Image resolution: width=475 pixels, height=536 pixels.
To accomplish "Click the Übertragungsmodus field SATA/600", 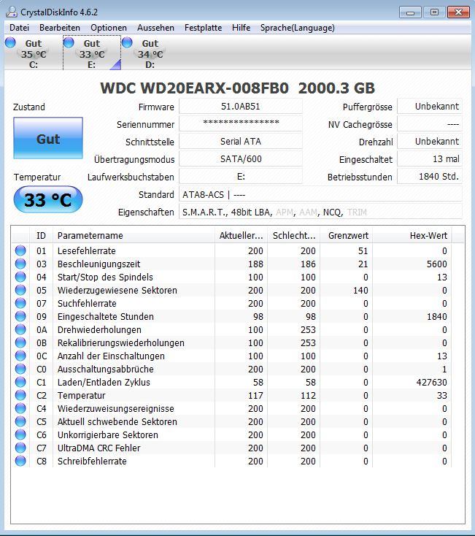I will click(x=241, y=159).
